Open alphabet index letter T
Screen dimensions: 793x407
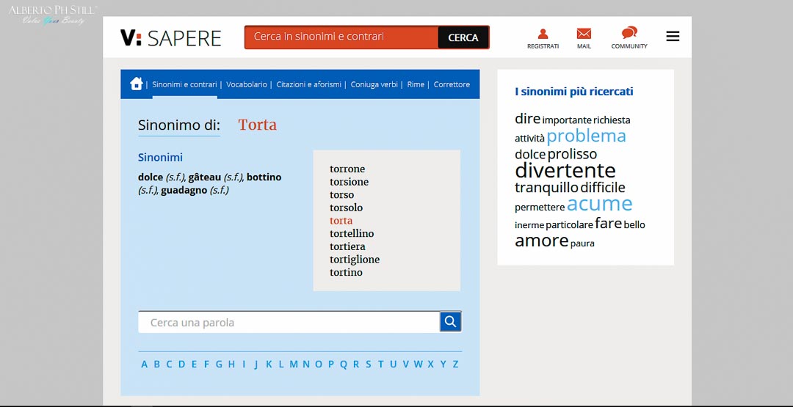point(381,364)
